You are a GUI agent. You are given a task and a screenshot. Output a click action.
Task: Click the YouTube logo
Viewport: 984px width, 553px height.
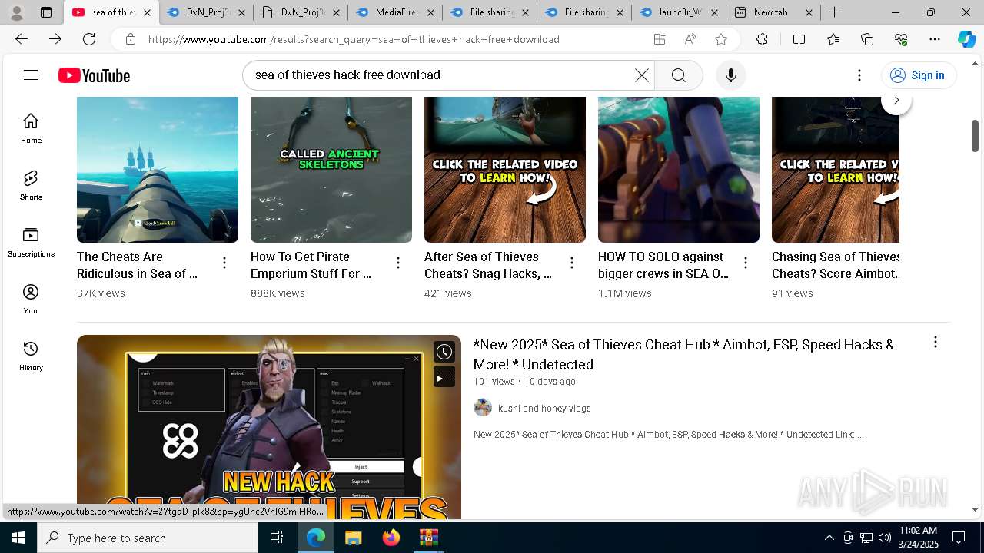(94, 75)
